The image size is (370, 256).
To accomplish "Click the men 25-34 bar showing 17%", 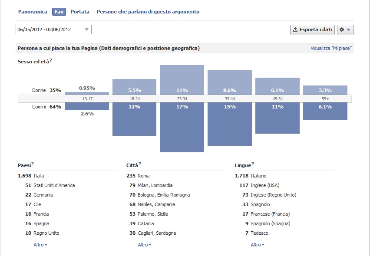I will [x=182, y=127].
